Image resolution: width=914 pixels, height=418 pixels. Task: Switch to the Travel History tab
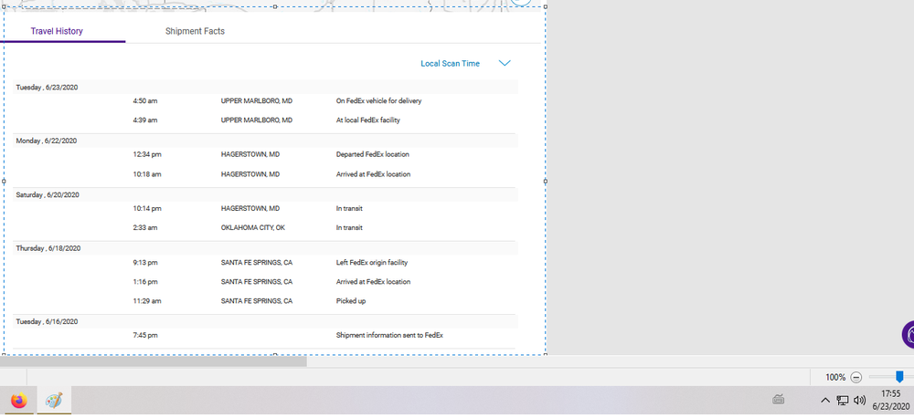[57, 31]
